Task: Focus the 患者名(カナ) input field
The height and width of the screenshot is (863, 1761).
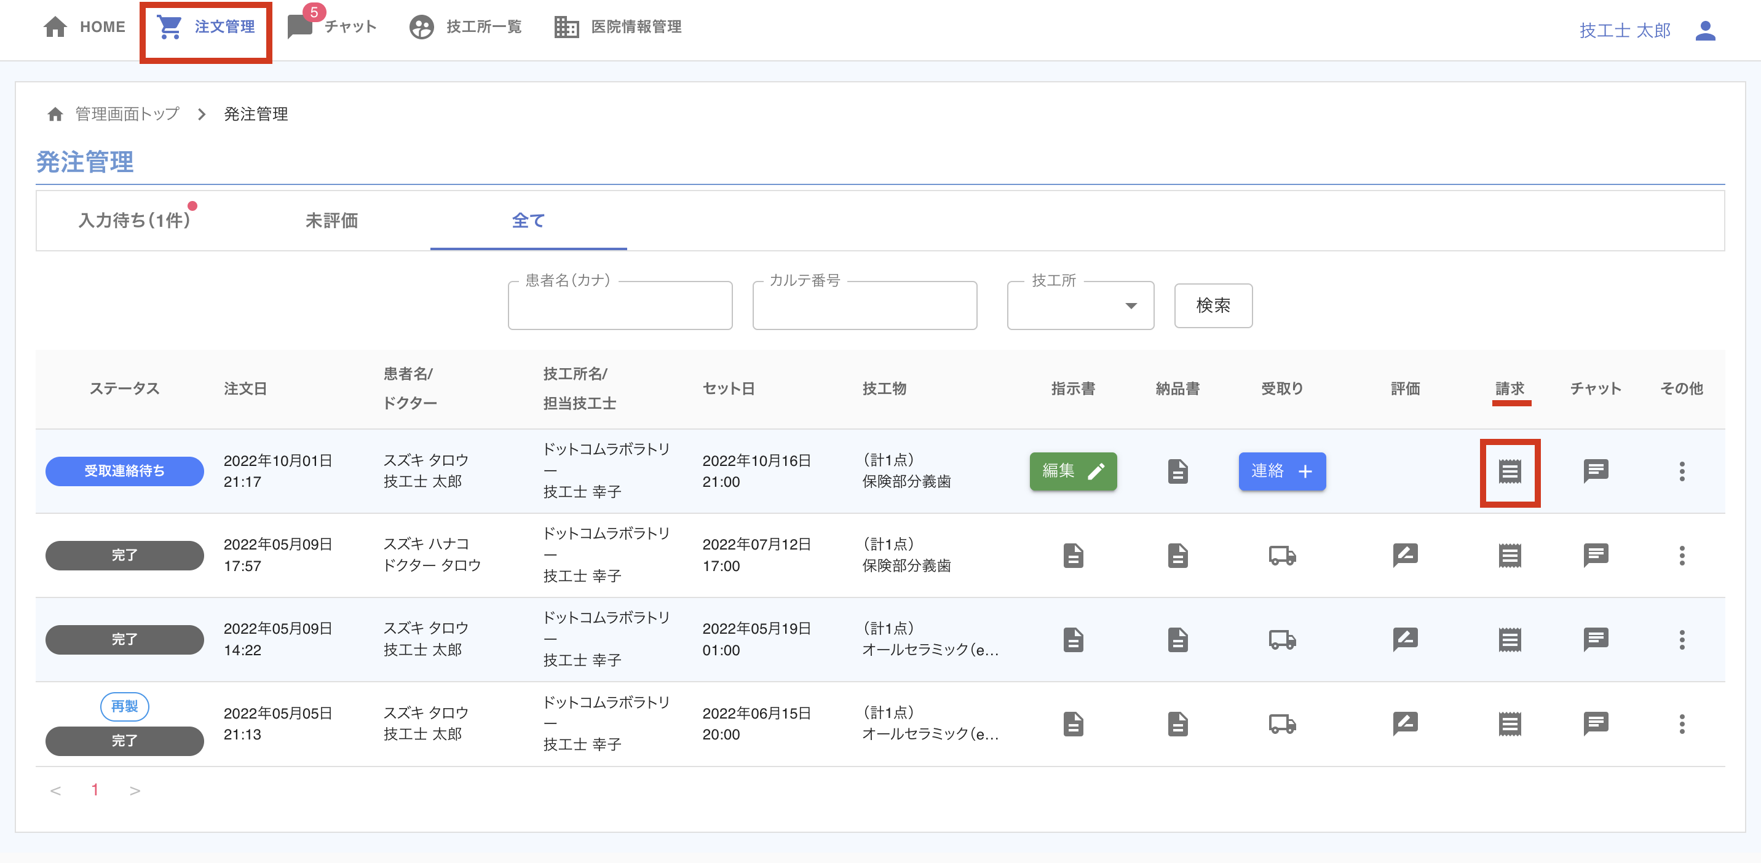Action: tap(619, 307)
